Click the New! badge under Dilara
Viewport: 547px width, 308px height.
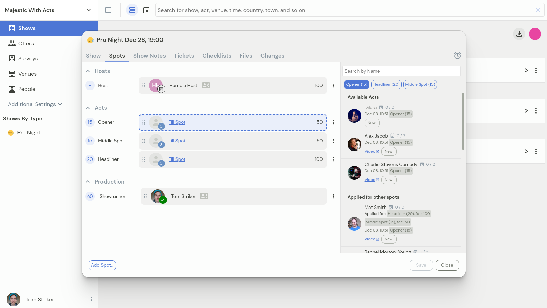372,123
